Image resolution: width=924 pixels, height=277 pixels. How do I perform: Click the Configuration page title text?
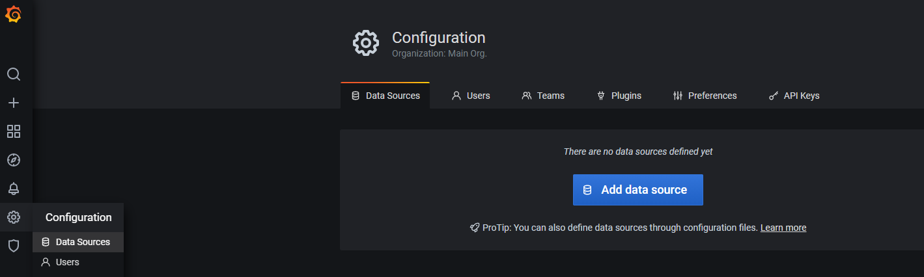(x=439, y=38)
